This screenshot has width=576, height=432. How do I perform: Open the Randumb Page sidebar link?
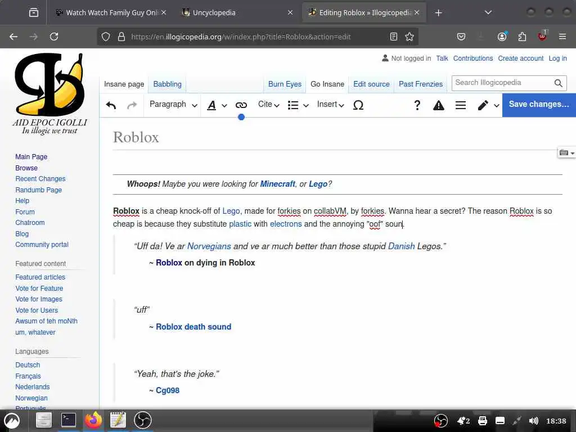39,190
